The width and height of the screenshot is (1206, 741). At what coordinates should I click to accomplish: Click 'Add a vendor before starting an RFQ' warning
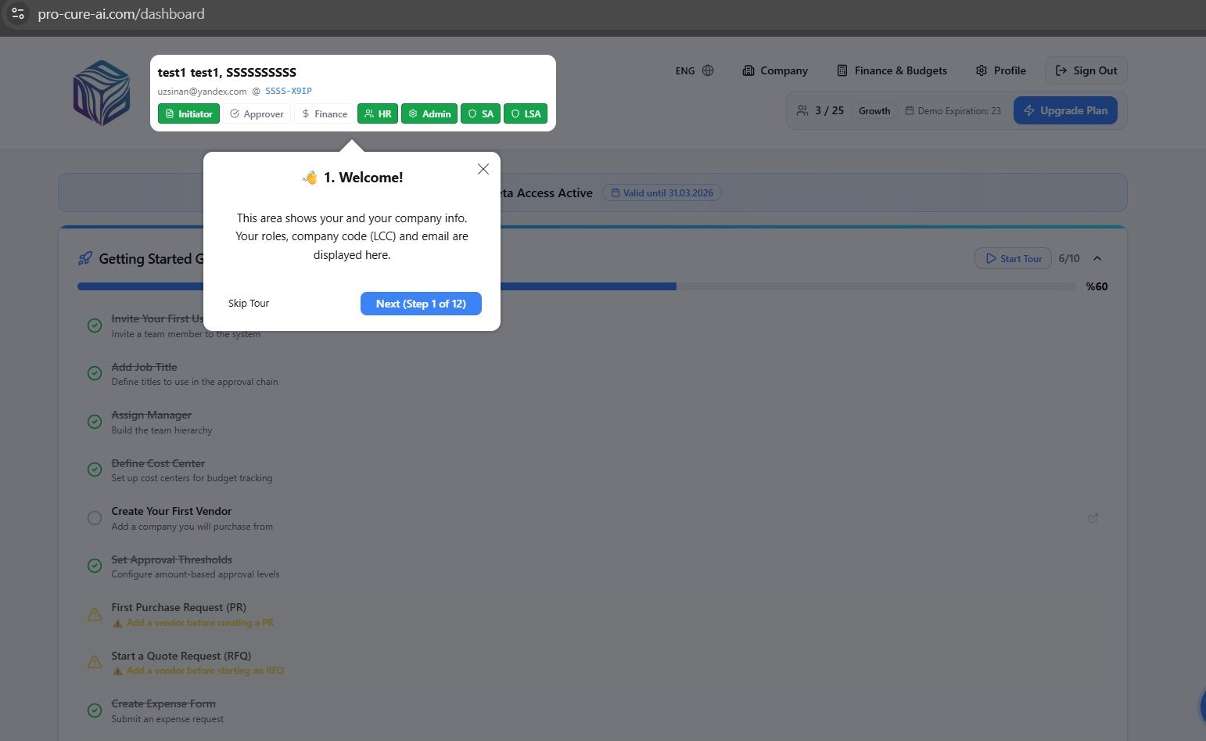205,671
